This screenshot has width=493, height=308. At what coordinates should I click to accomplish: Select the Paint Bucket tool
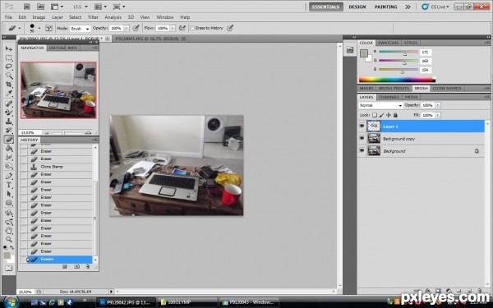coord(9,148)
